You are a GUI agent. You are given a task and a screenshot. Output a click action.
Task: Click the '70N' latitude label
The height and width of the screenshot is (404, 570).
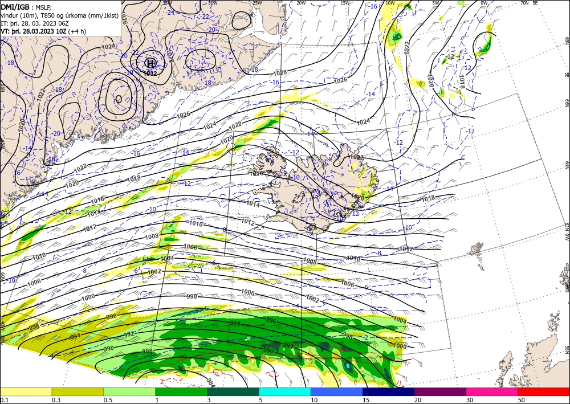tap(524, 3)
